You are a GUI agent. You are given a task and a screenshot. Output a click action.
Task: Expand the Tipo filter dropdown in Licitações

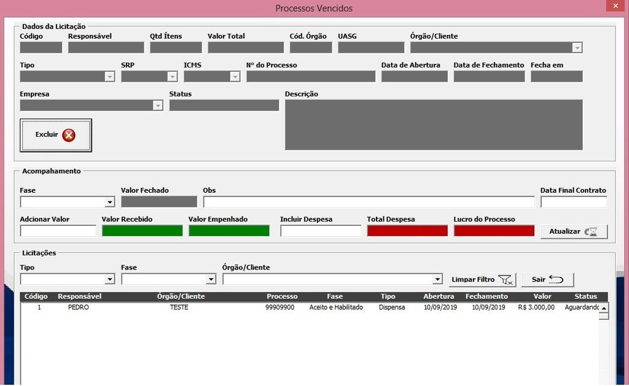(109, 279)
